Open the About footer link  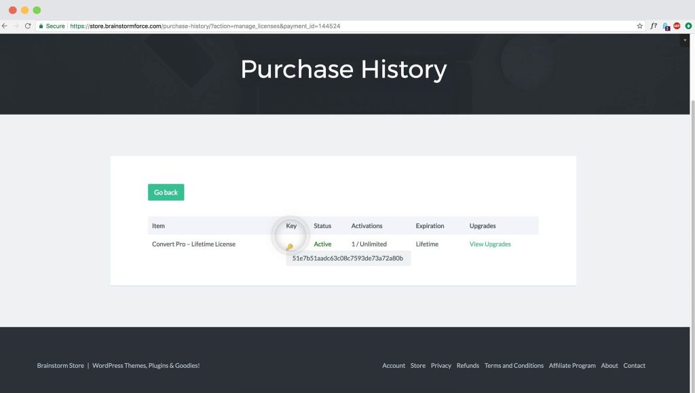tap(609, 366)
